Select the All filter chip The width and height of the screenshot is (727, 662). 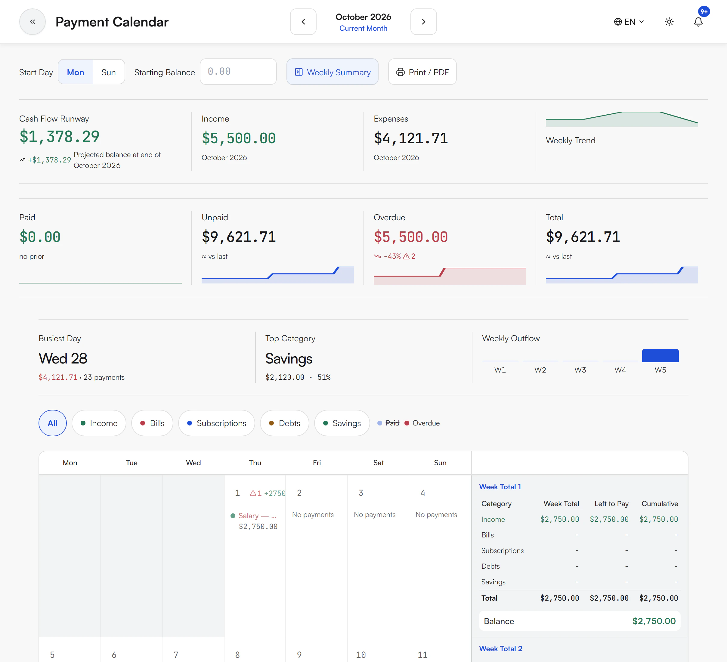pos(53,423)
